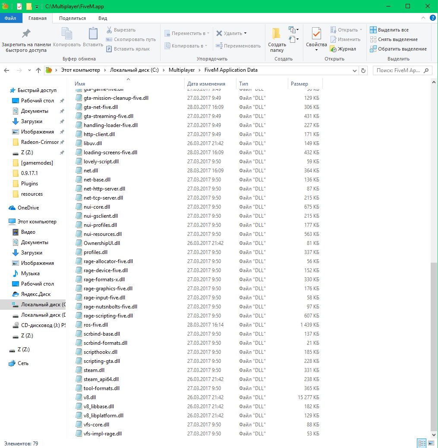Image resolution: width=438 pixels, height=448 pixels.
Task: Click Этот компьютер in breadcrumb
Action: click(80, 70)
